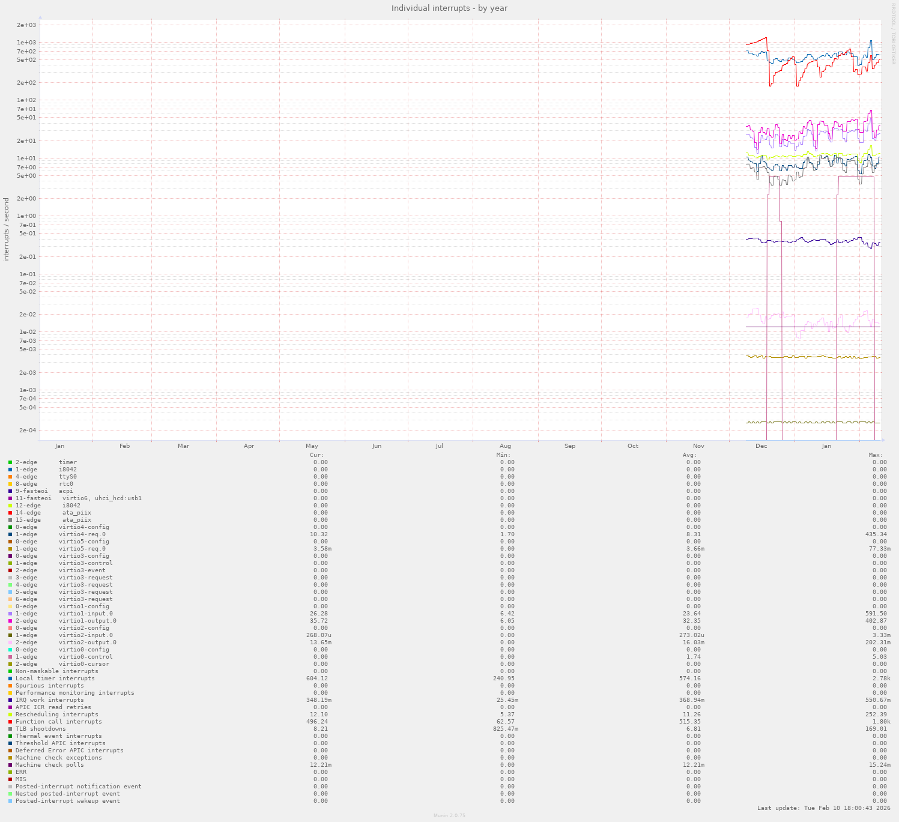
Task: Click the Function call interrupts legend swatch
Action: [x=10, y=722]
